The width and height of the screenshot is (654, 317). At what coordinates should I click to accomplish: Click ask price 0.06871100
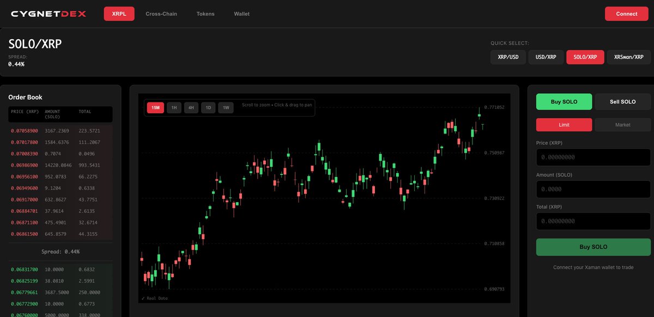pos(25,222)
